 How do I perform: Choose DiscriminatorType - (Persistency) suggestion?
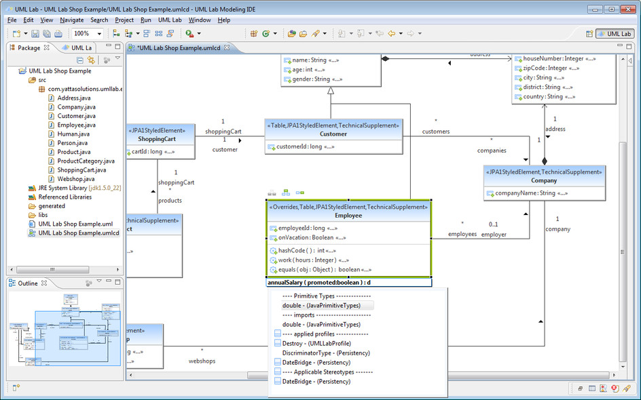[326, 353]
